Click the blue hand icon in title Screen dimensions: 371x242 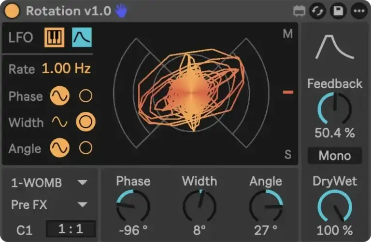pyautogui.click(x=122, y=11)
